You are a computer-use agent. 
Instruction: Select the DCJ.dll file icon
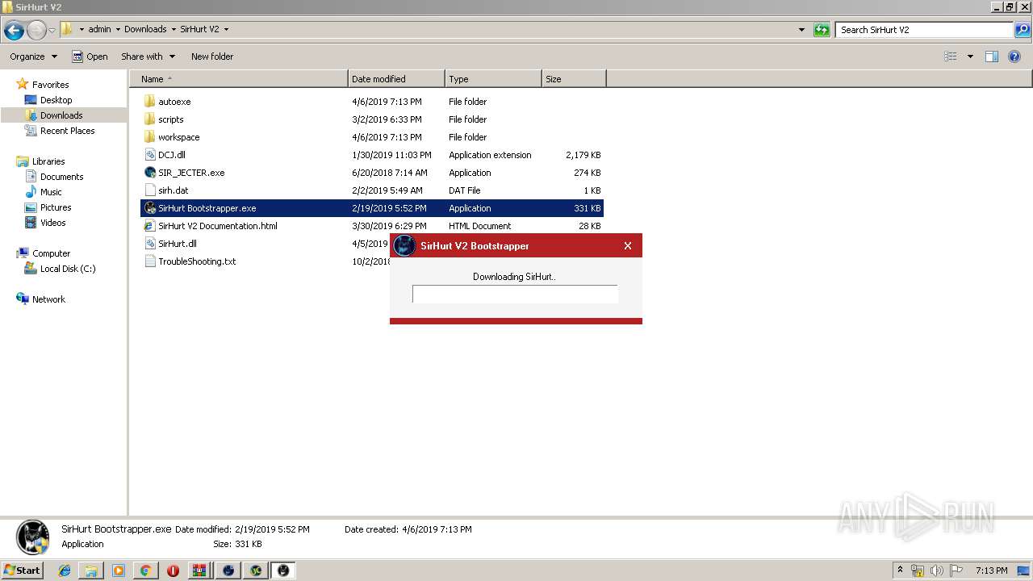(149, 155)
